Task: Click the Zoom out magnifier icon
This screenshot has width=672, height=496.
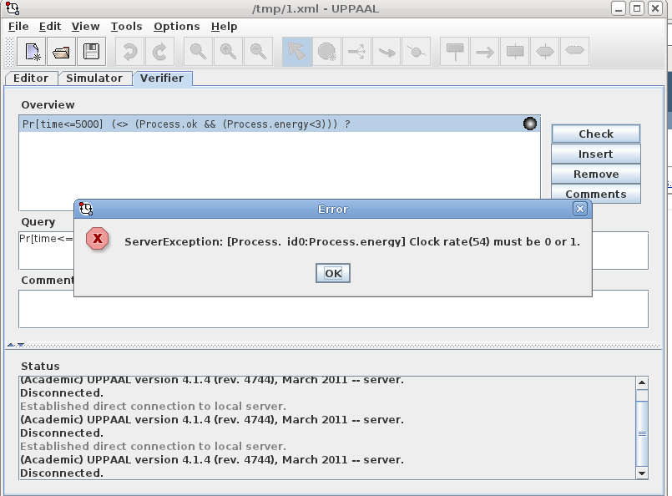Action: 258,52
